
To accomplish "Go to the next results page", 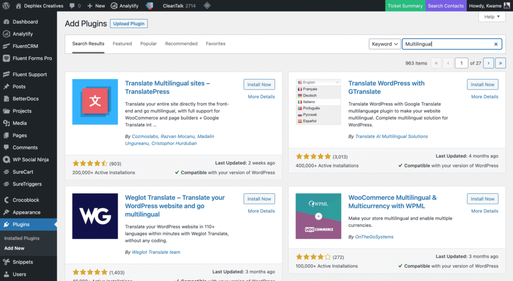I will (488, 63).
